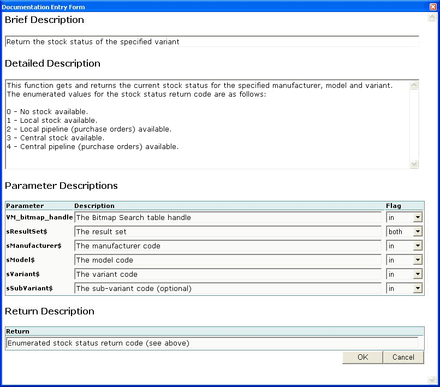Open flag dropdown for sSubVariant$
This screenshot has height=387, width=440.
418,288
